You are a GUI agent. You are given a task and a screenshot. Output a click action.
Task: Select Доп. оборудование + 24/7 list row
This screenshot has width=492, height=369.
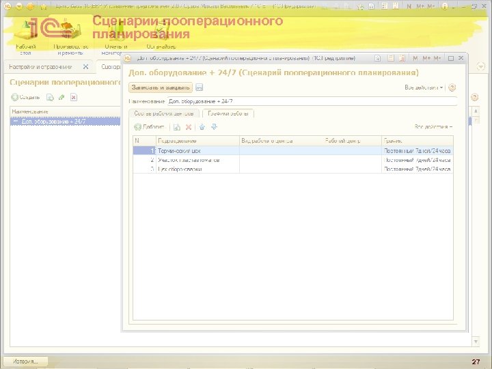click(65, 122)
